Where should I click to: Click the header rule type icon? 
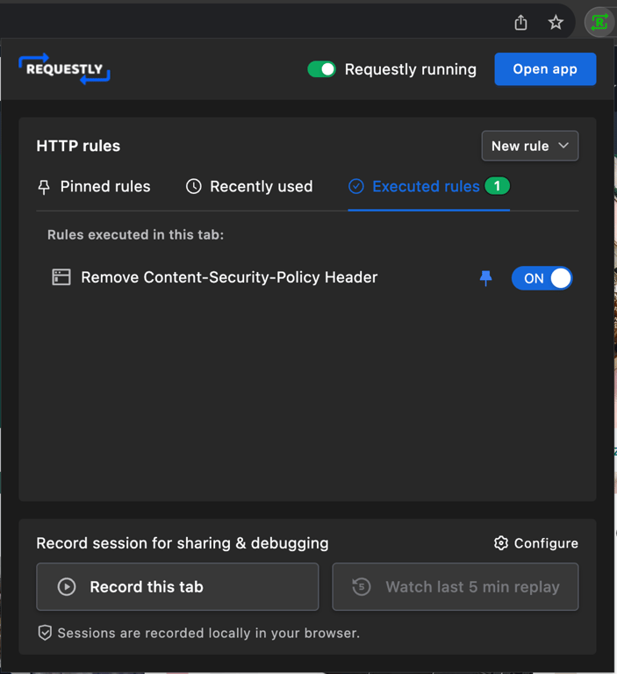coord(61,277)
